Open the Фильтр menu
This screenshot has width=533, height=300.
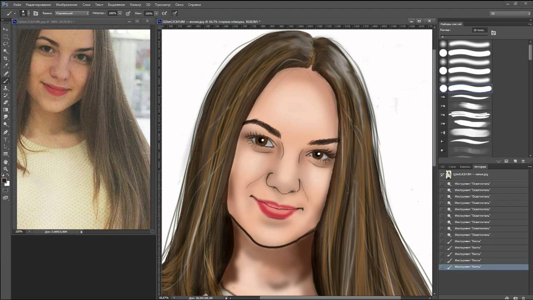click(x=135, y=5)
